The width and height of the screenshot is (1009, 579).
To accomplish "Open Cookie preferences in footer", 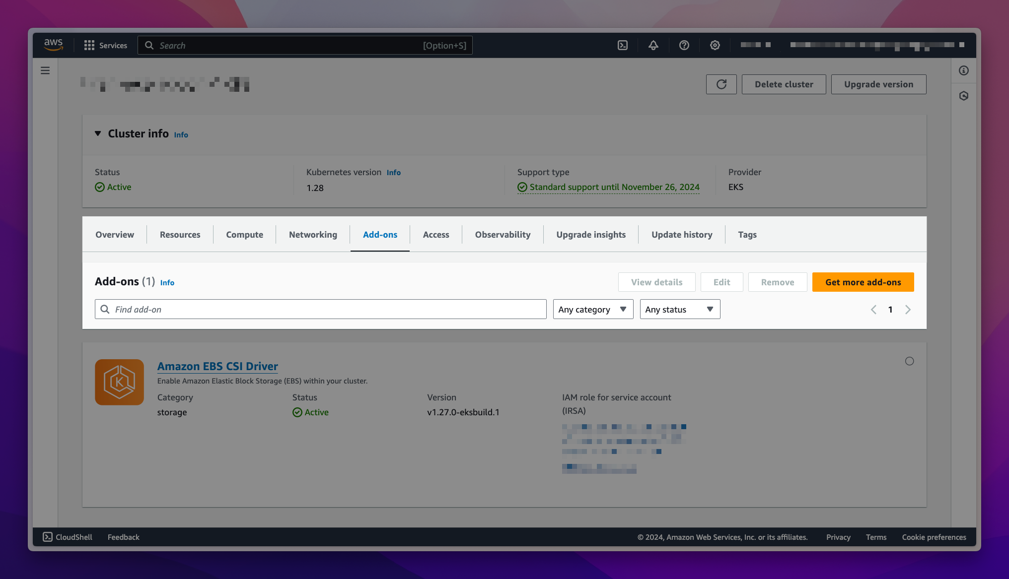I will click(x=934, y=537).
